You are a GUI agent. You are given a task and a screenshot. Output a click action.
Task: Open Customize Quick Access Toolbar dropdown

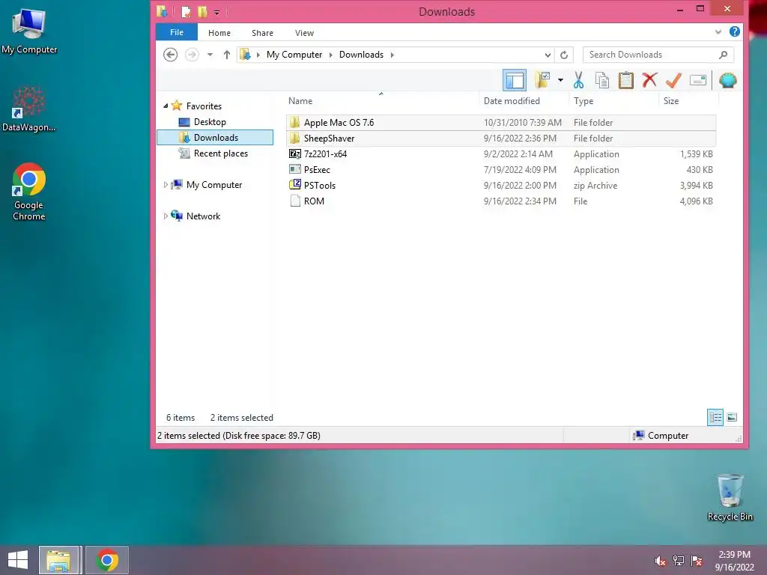coord(216,12)
